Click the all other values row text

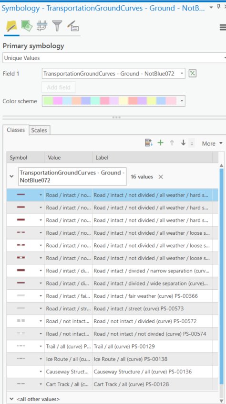(x=38, y=399)
